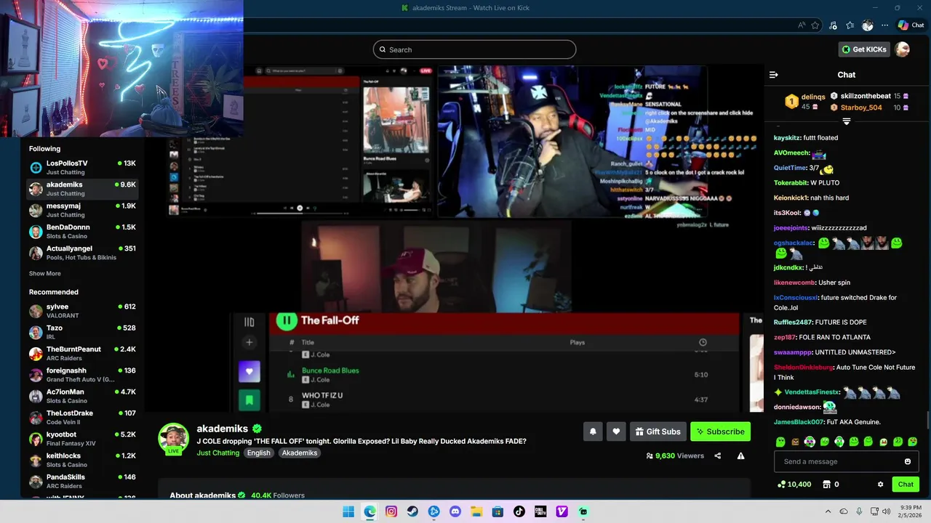Click chat username JamesBlack007

click(799, 422)
